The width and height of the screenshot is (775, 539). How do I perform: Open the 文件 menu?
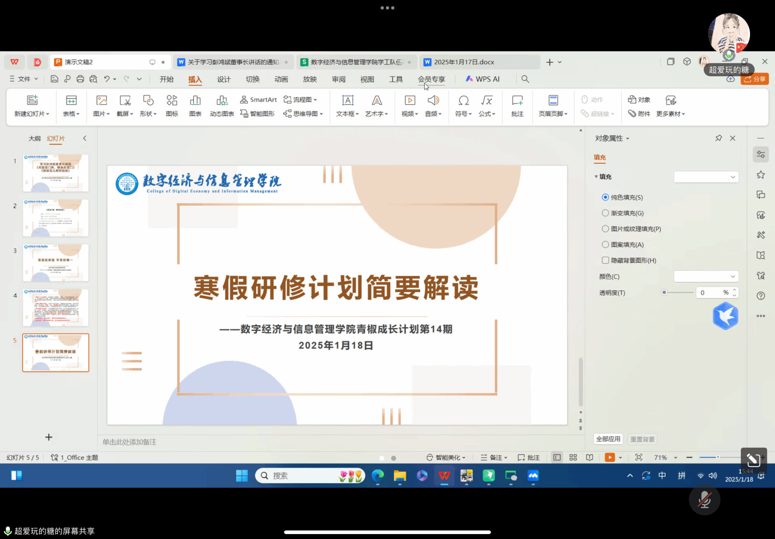[x=23, y=79]
